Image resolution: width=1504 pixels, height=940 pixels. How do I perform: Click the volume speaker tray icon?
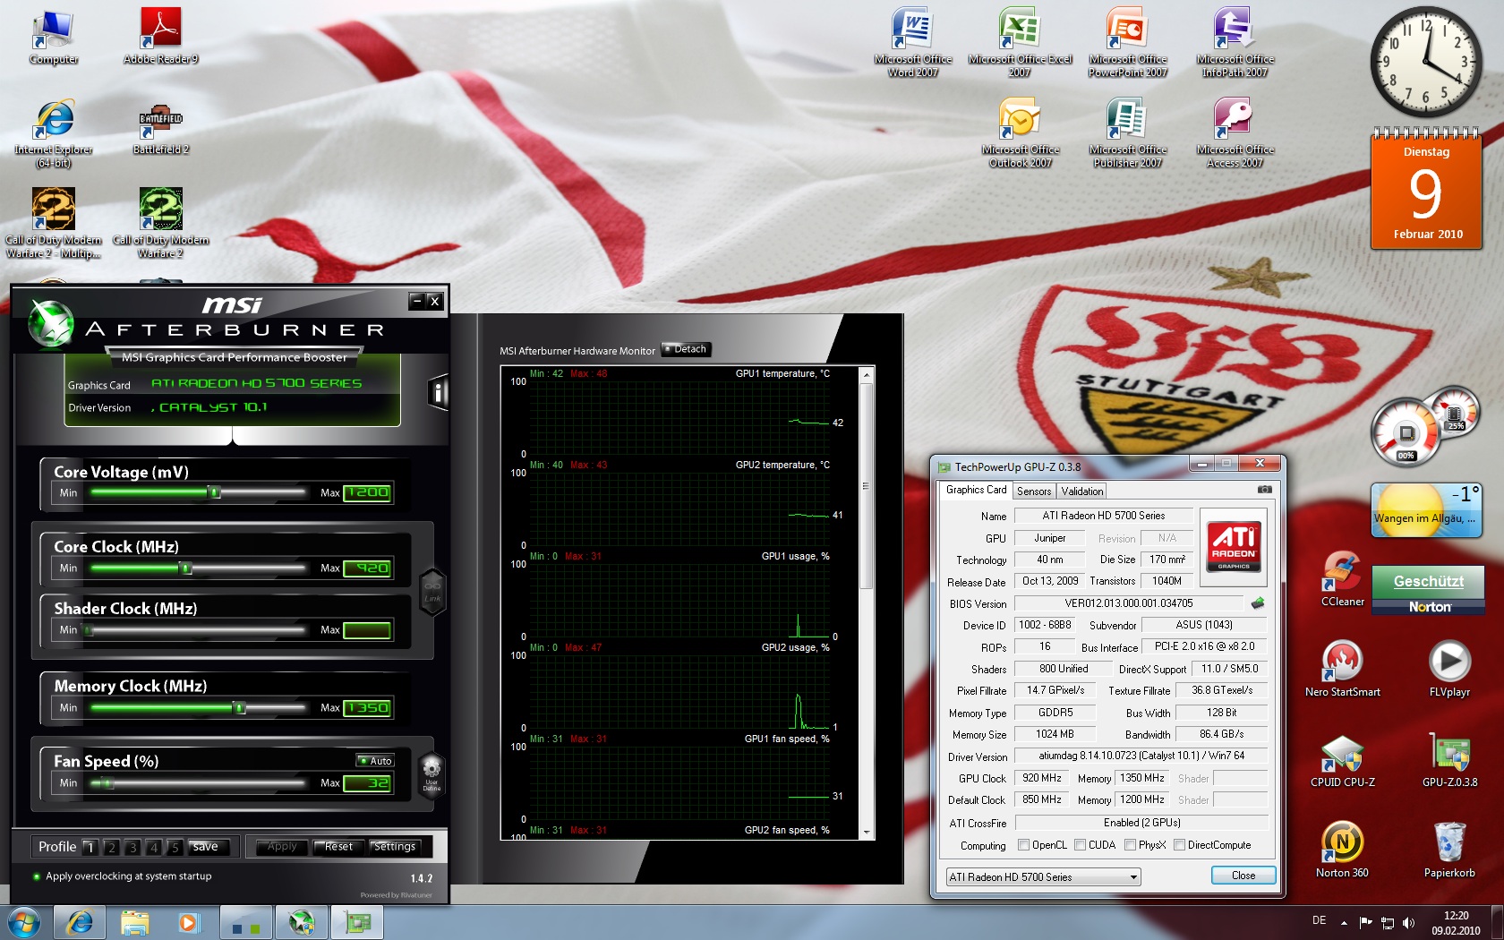coord(1408,923)
